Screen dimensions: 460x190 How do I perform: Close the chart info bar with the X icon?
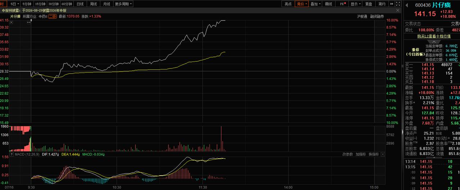(x=12, y=22)
